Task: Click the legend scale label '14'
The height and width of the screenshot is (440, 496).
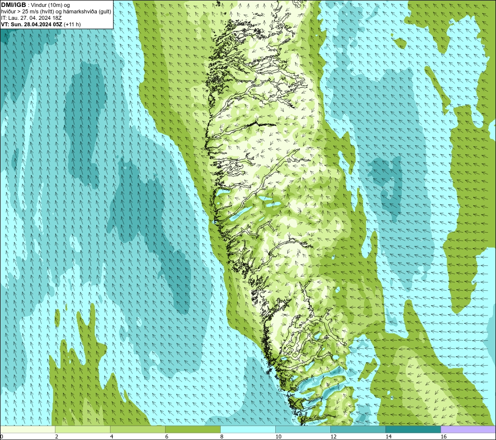Action: pyautogui.click(x=388, y=437)
